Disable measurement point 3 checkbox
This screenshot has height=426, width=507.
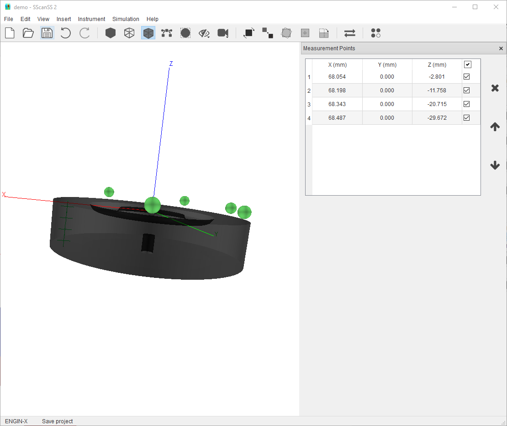467,104
